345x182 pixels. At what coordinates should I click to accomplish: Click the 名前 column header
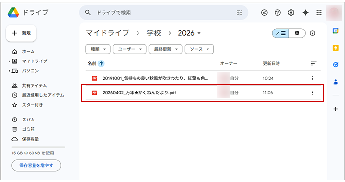[92, 63]
